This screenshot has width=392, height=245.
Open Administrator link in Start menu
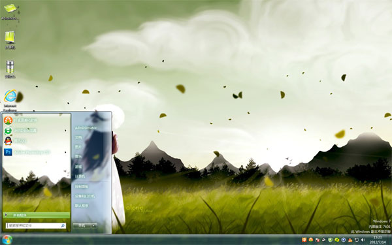point(86,128)
